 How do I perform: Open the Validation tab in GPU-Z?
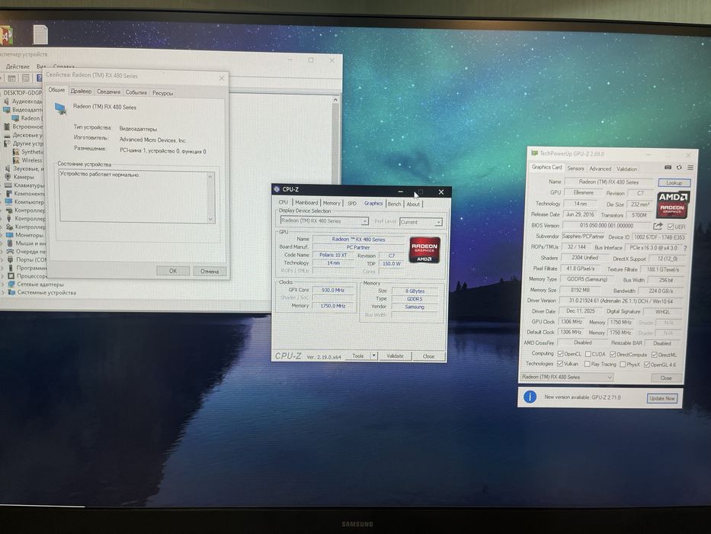click(x=626, y=169)
